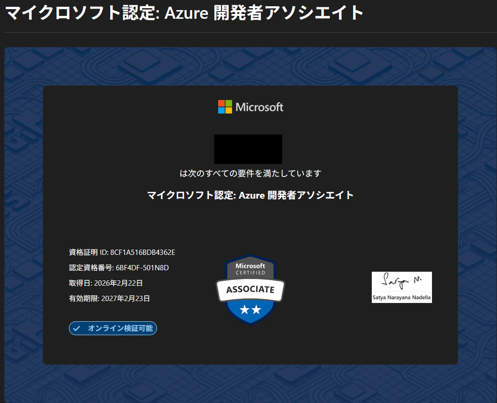Click the checkmark icon in オンライン検証可能 pill

point(77,328)
